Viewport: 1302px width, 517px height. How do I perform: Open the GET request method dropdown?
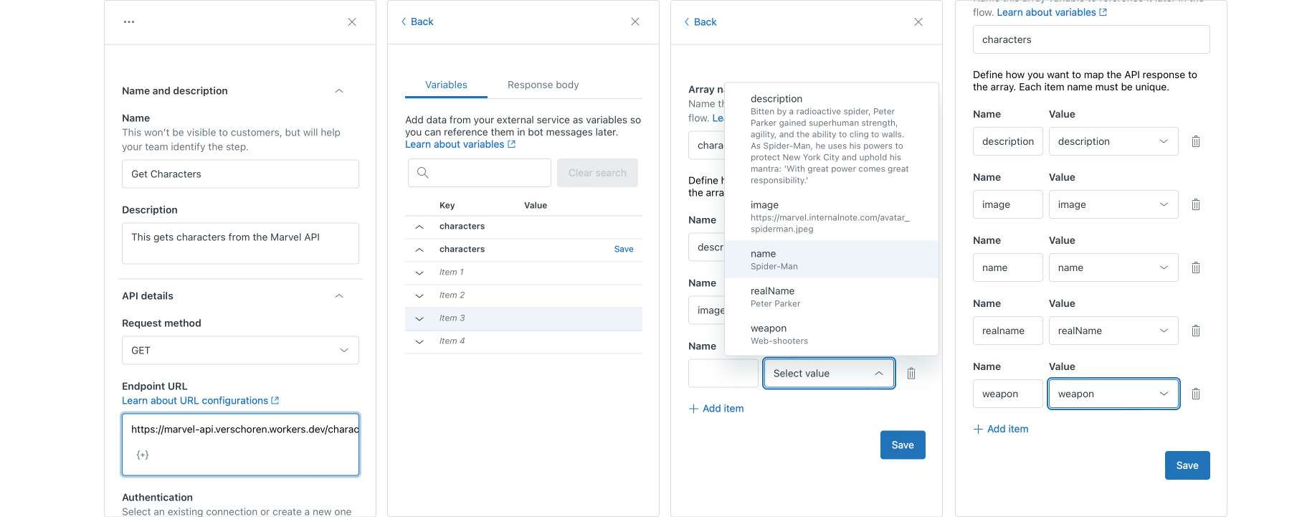(240, 351)
